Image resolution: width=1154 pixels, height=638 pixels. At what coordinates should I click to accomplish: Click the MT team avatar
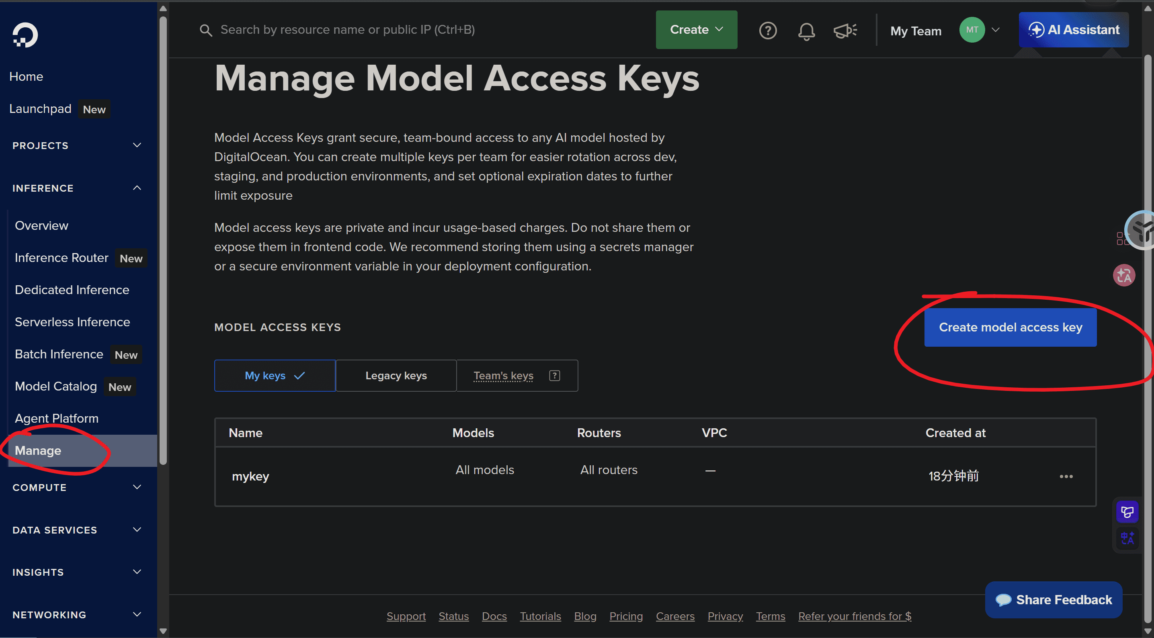coord(972,30)
